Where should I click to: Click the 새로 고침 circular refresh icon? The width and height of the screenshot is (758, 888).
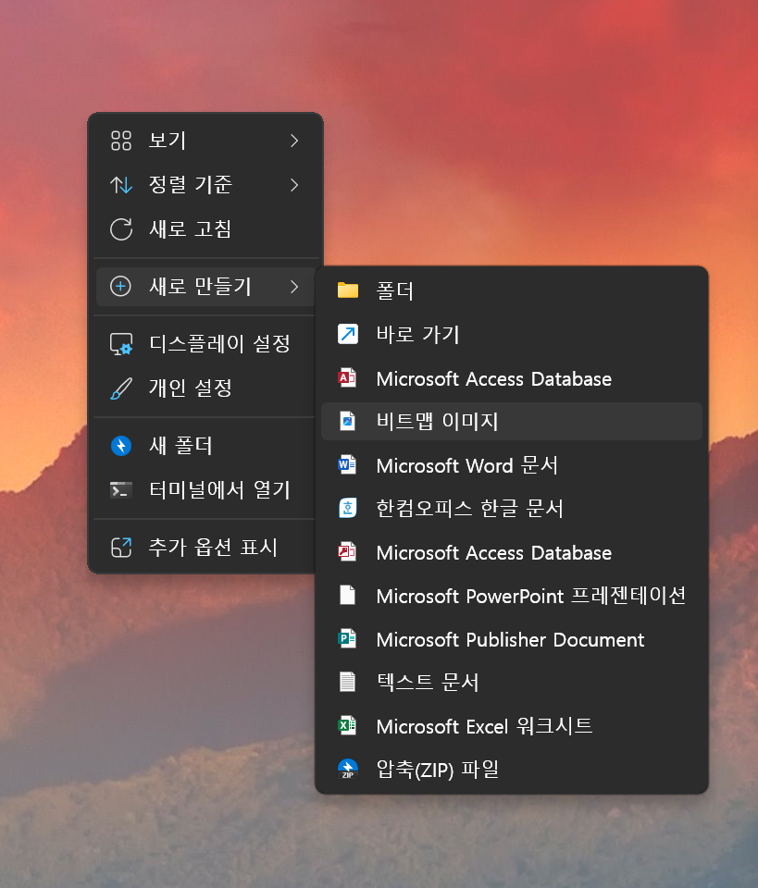pos(121,229)
